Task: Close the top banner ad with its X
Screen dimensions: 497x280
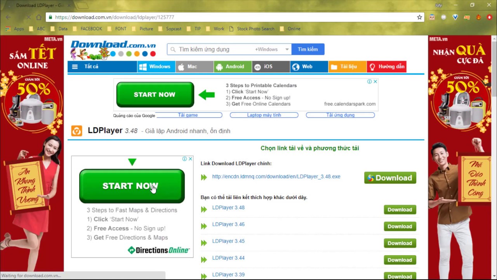Action: [x=375, y=81]
